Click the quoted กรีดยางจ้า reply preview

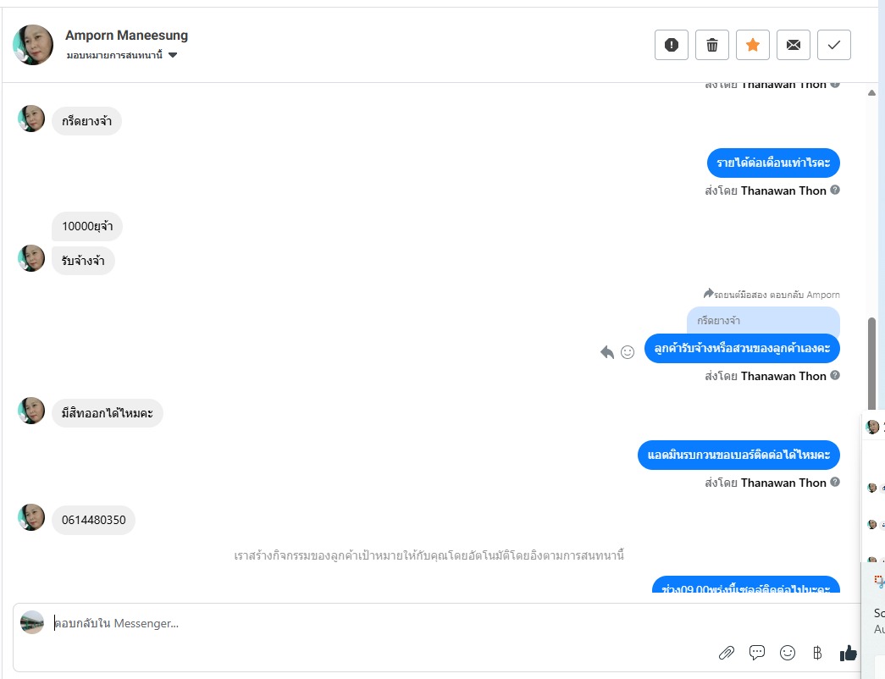tap(762, 321)
